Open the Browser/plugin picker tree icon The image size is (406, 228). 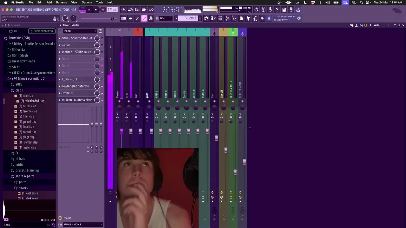pos(234,18)
